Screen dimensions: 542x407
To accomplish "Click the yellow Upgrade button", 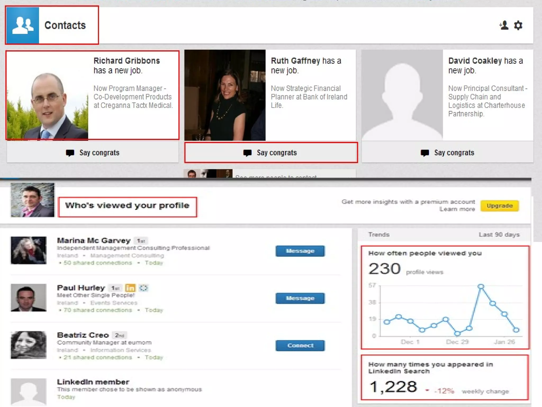I will point(499,206).
